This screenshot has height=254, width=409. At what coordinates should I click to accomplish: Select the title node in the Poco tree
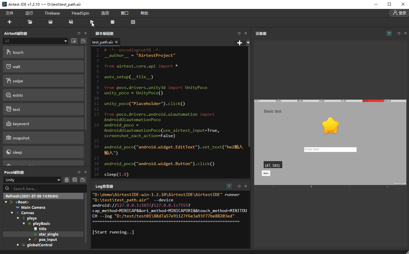pyautogui.click(x=43, y=229)
